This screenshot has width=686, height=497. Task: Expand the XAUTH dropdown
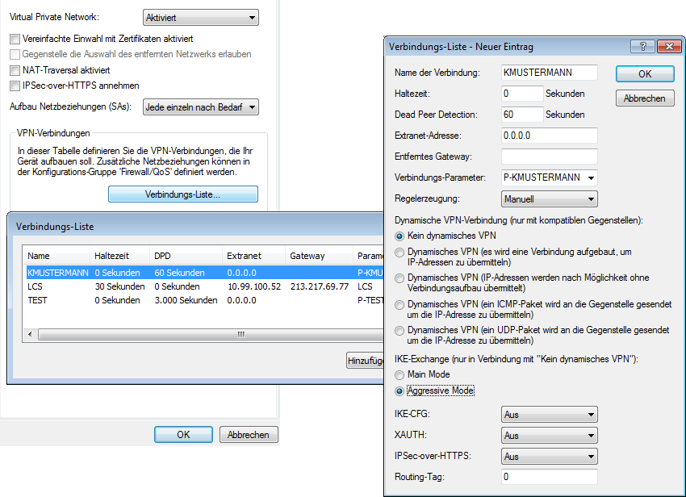549,436
